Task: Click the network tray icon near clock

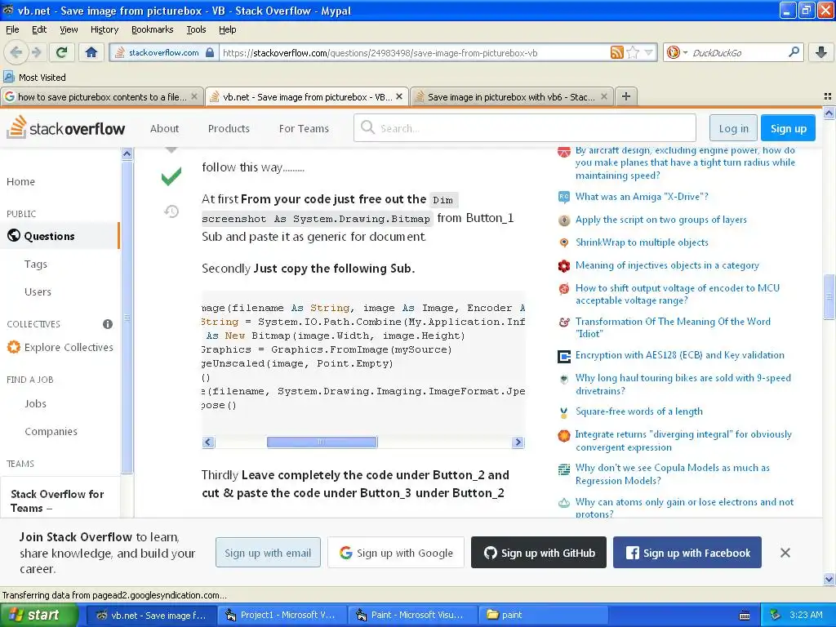Action: pyautogui.click(x=776, y=615)
